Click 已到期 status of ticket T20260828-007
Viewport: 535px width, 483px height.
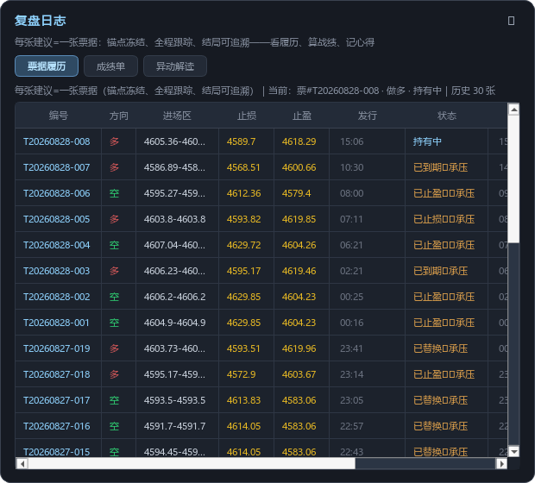(x=440, y=167)
